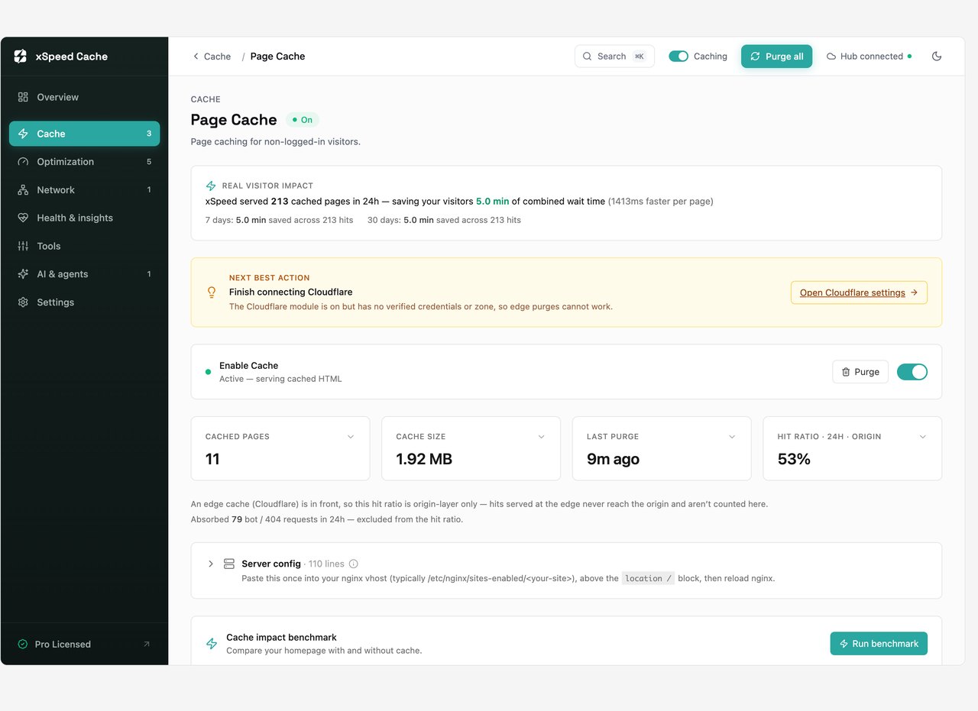Click the cached pages count 11

212,459
